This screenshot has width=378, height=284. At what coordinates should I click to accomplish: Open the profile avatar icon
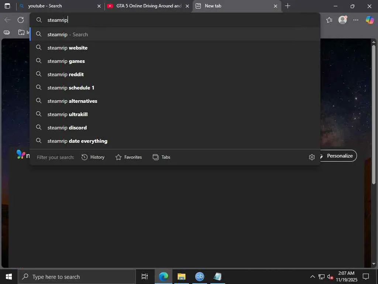click(343, 20)
